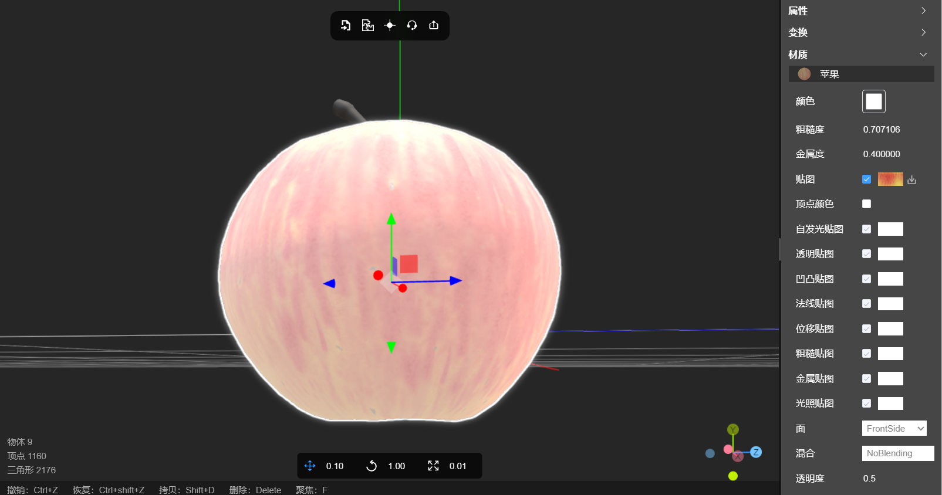Viewport: 942px width, 495px height.
Task: Click the scale step value 0.01
Action: pyautogui.click(x=458, y=466)
